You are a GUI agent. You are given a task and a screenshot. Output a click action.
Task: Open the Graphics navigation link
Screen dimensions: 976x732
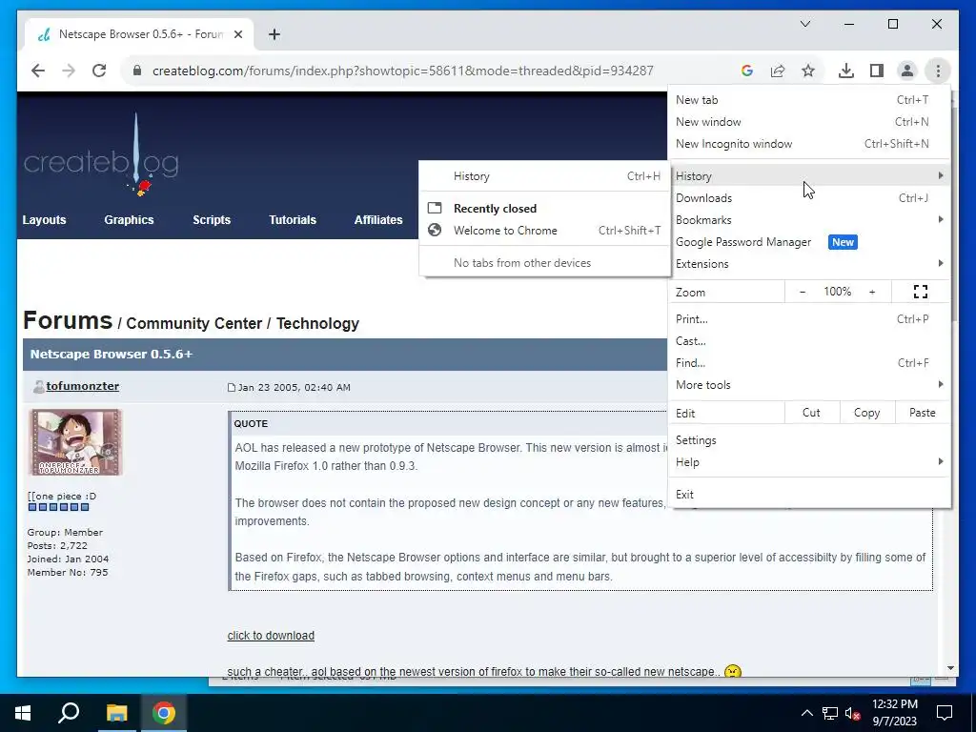129,220
